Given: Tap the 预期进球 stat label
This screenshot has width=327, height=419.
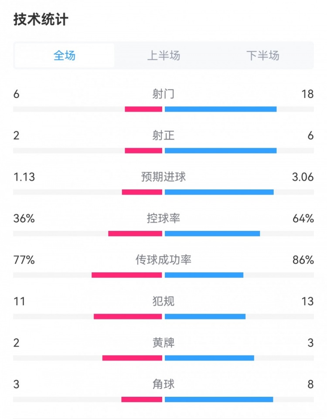Looking at the screenshot, I should point(163,177).
